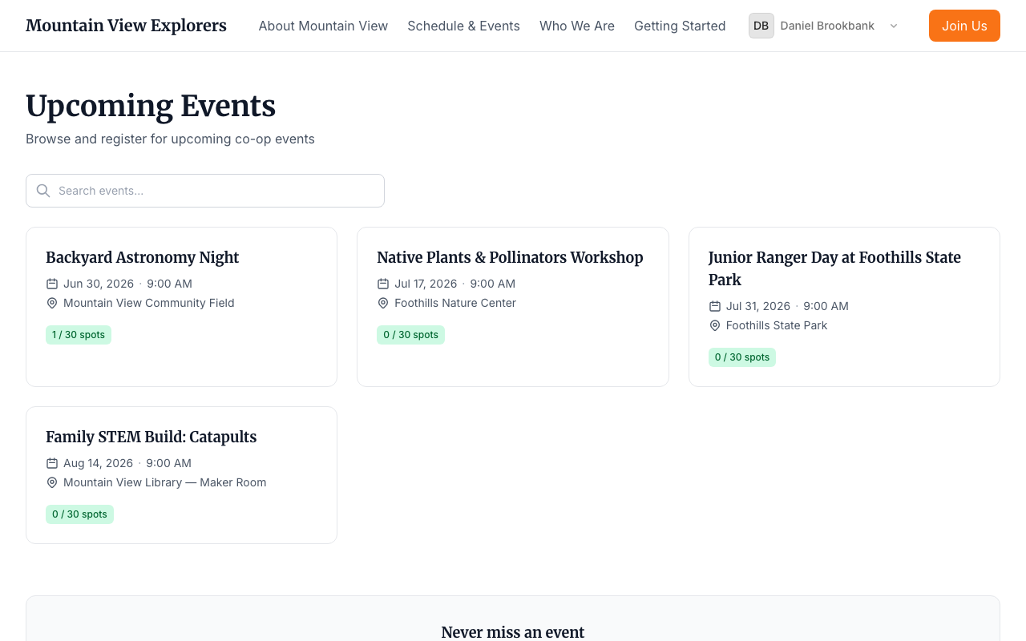Open About Mountain View page

[x=323, y=26]
